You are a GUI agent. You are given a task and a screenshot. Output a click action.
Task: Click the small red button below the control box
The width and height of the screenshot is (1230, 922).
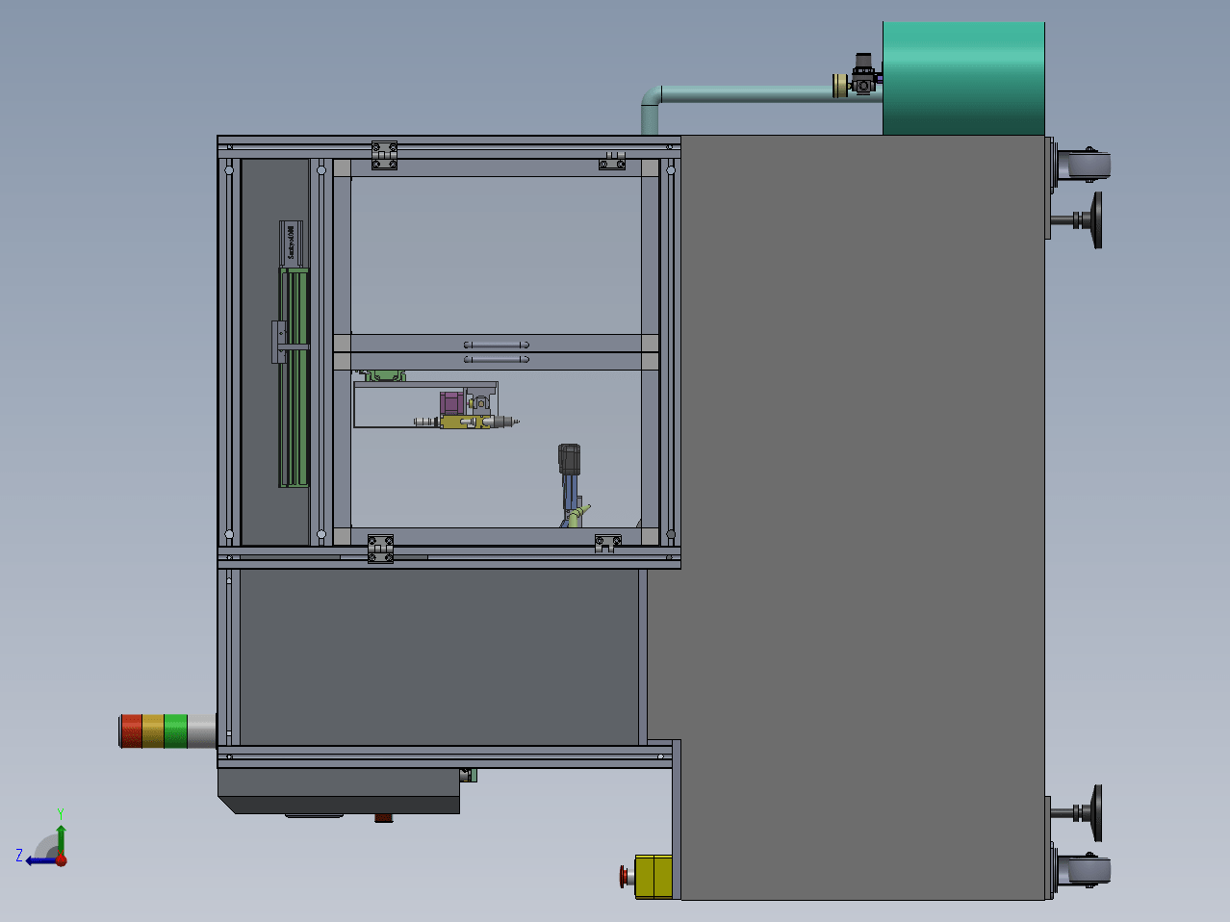click(383, 818)
